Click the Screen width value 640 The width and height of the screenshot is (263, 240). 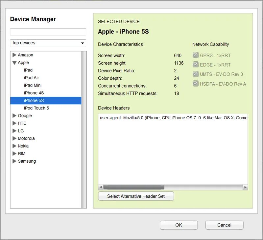[178, 55]
